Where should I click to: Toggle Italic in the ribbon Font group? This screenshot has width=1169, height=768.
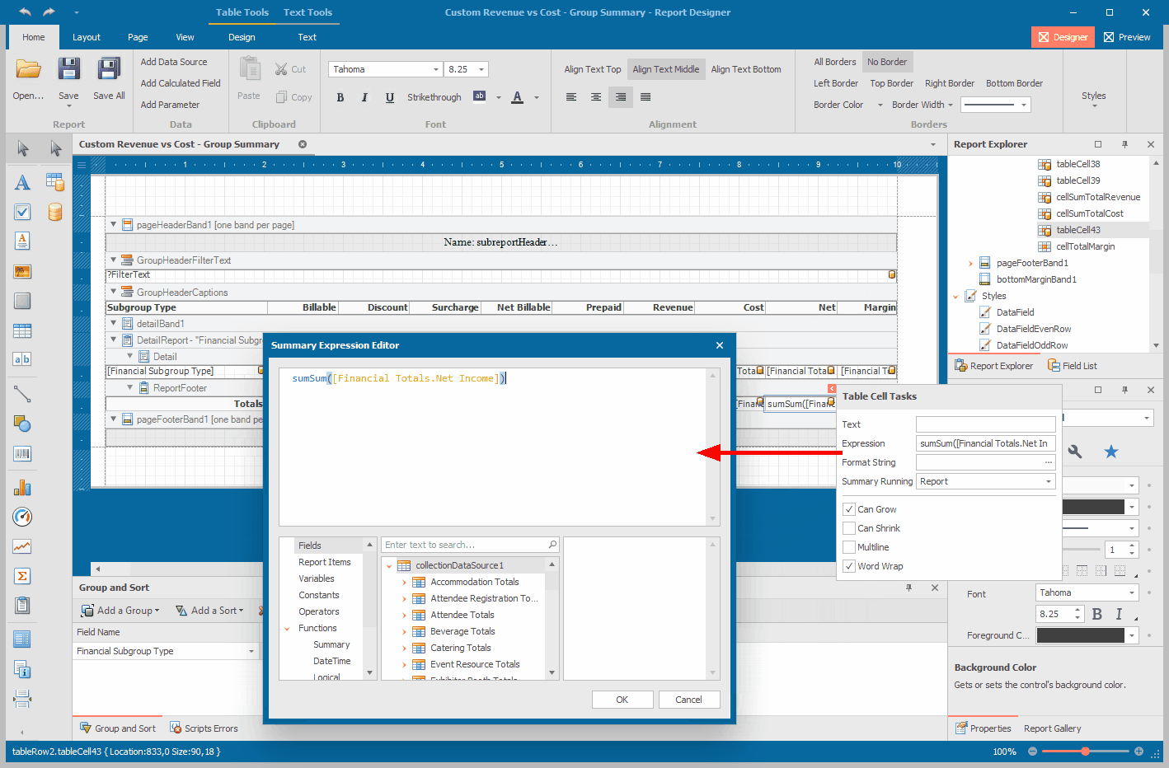pos(364,97)
